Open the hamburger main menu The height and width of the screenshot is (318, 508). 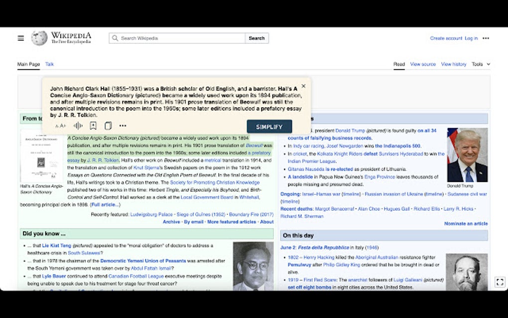20,38
